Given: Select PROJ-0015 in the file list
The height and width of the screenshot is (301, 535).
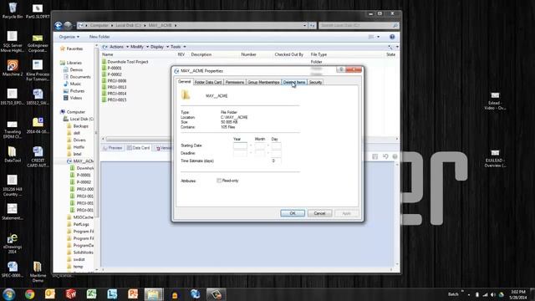Looking at the screenshot, I should pos(117,99).
